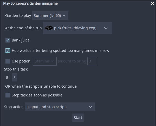The height and width of the screenshot is (126, 156).
Task: Click the chevron arrow beside pick fruits option
Action: pos(106,28)
